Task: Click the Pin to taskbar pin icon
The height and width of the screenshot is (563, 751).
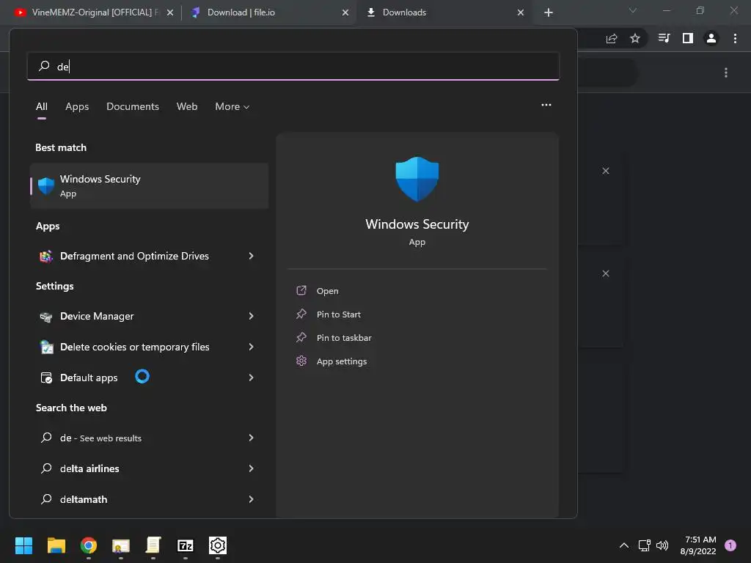Action: coord(301,337)
